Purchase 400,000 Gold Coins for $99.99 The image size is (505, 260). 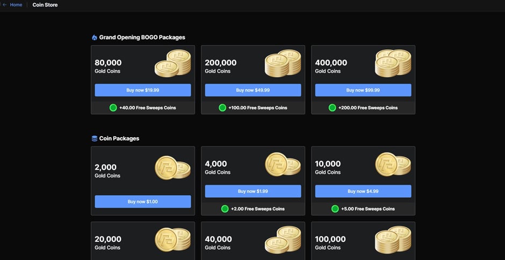coord(363,90)
